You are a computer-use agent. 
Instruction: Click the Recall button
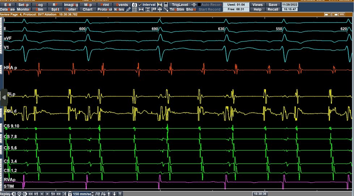[x=273, y=9]
